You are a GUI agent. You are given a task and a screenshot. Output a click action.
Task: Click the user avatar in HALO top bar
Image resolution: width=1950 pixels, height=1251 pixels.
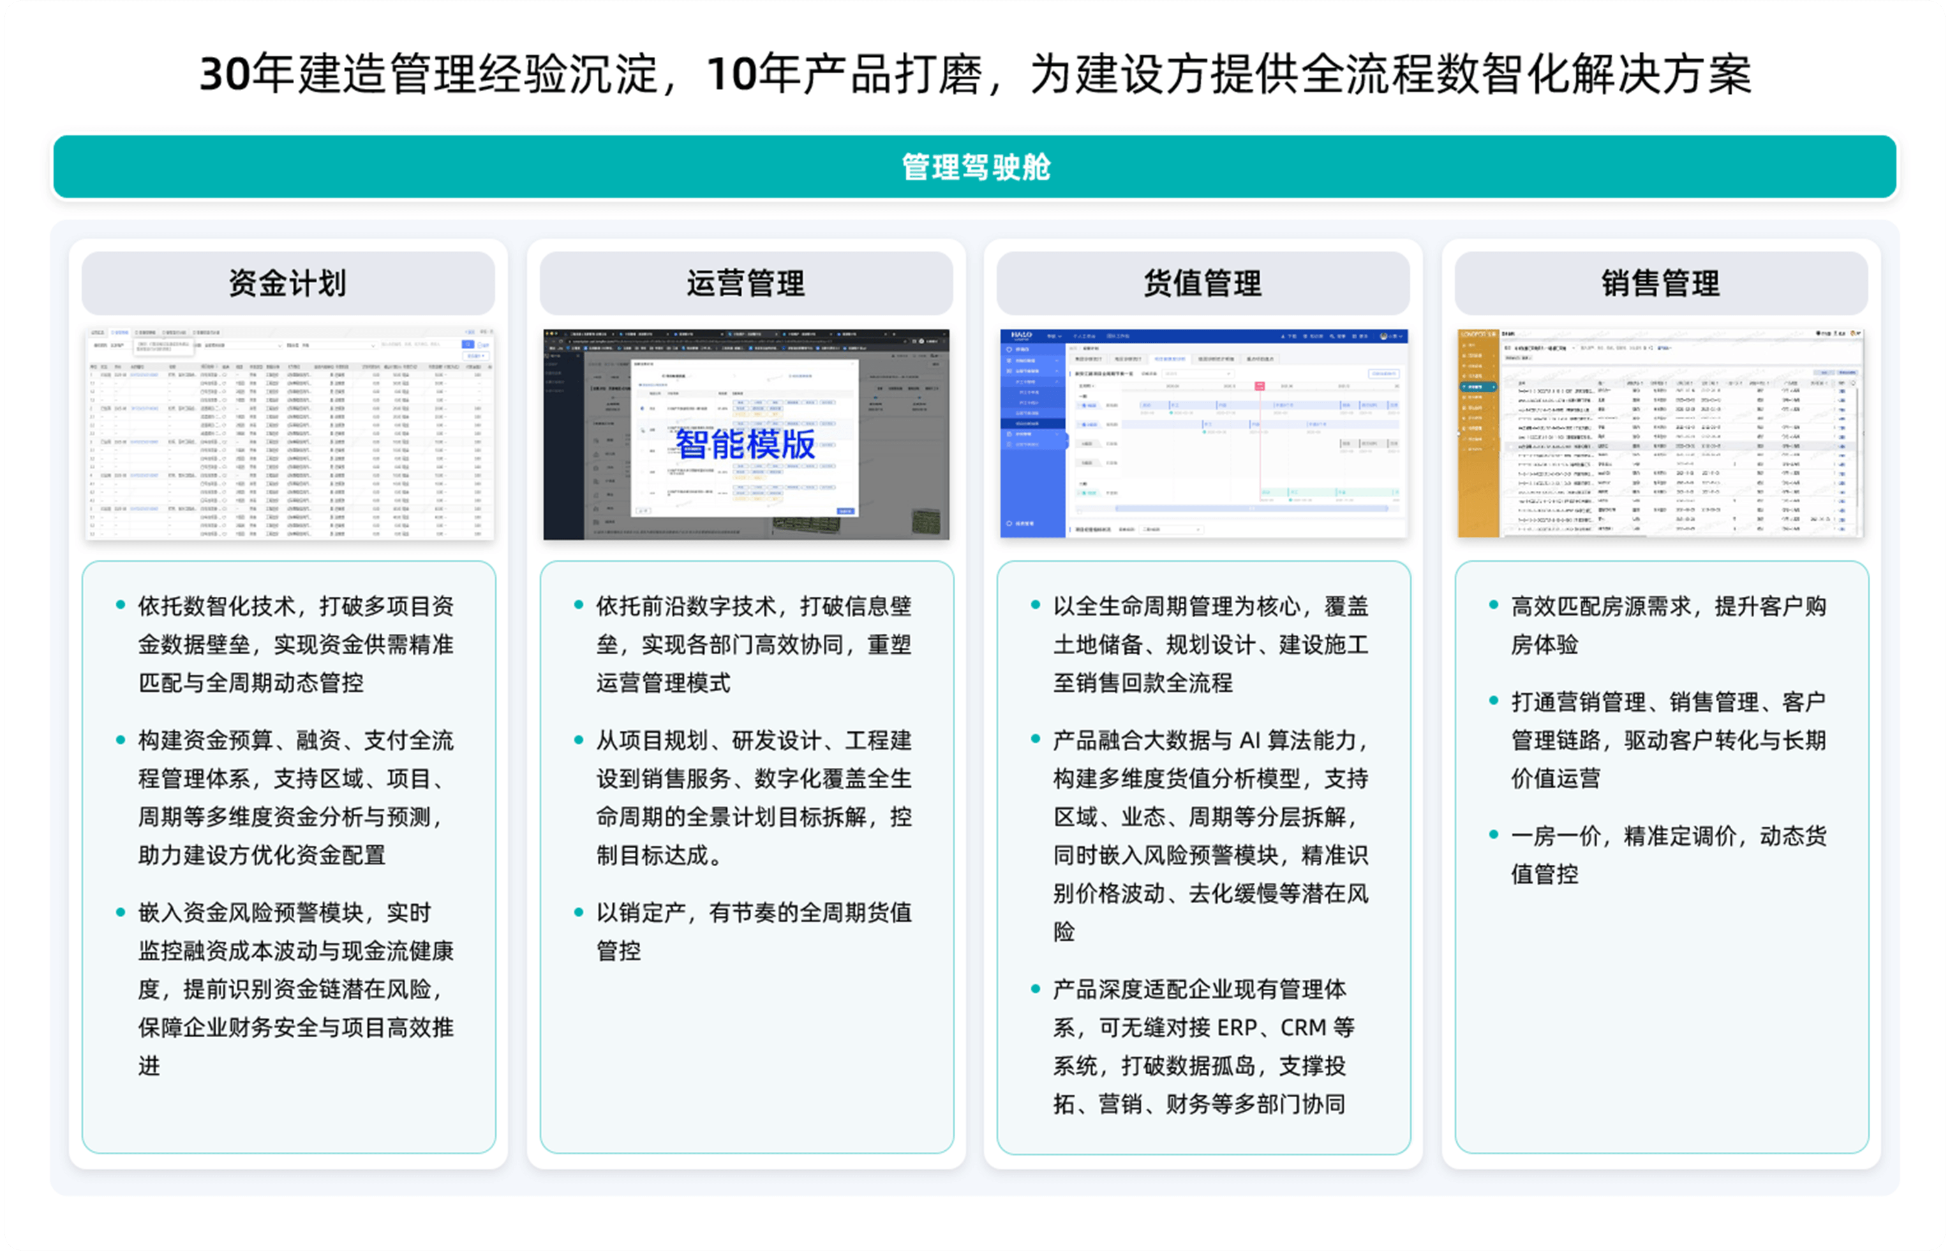tap(1383, 336)
